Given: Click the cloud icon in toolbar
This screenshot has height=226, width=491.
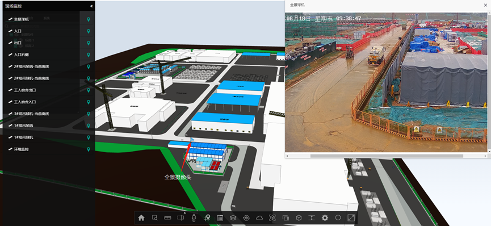Looking at the screenshot, I should [259, 218].
